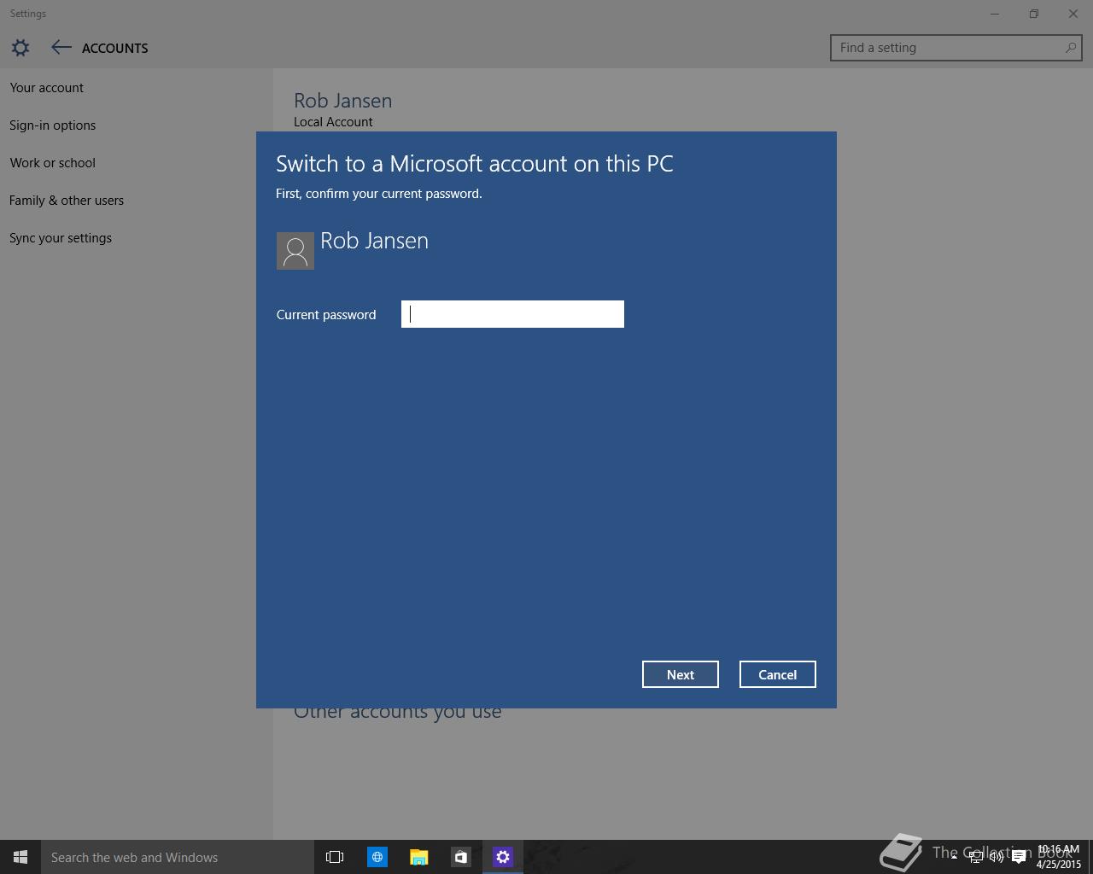Click 'Switch to a Microsoft account' dialog title
The image size is (1093, 874).
pyautogui.click(x=475, y=164)
